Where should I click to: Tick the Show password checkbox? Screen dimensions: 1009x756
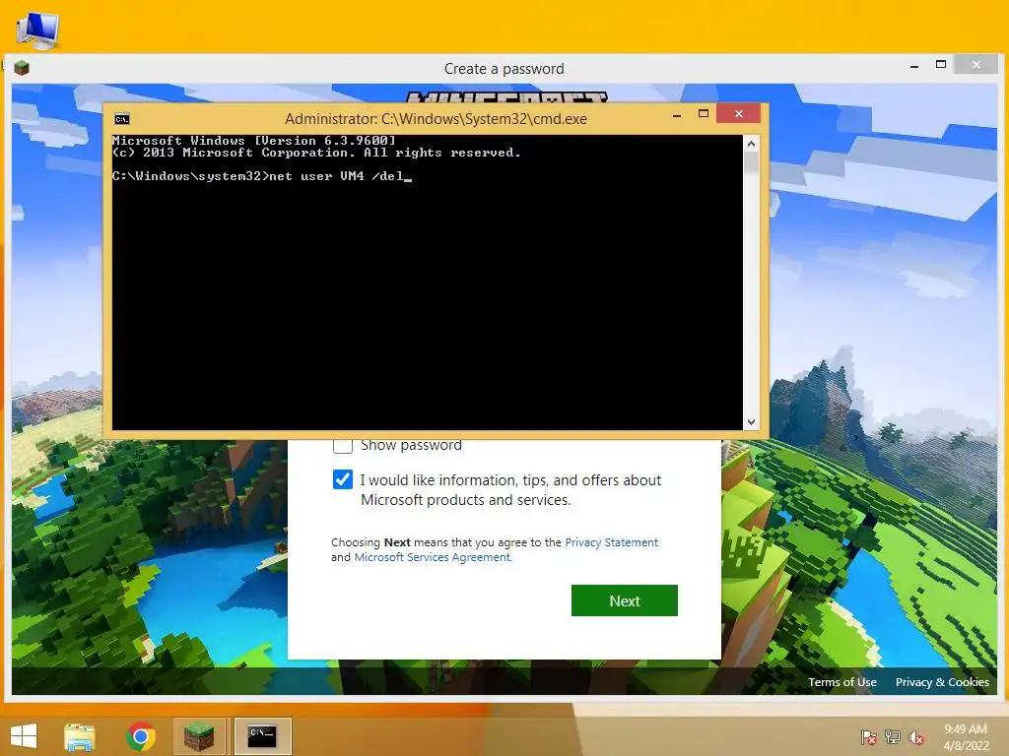342,444
